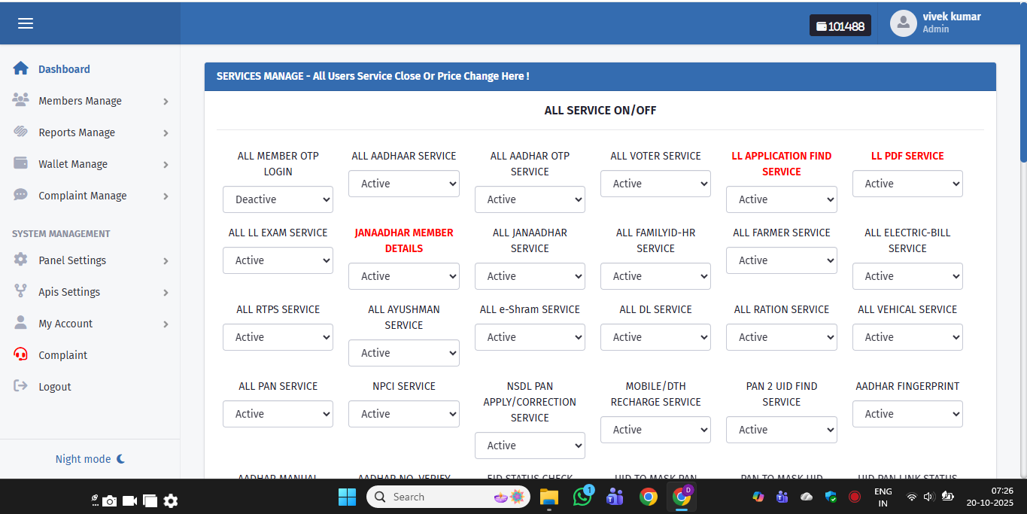Viewport: 1027px width, 514px height.
Task: Open the LL PDF SERVICE status dropdown
Action: (907, 184)
